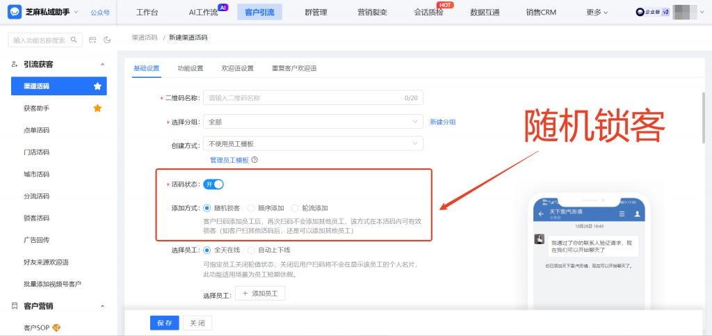
Task: Open the 客户引流 top menu
Action: pyautogui.click(x=260, y=13)
